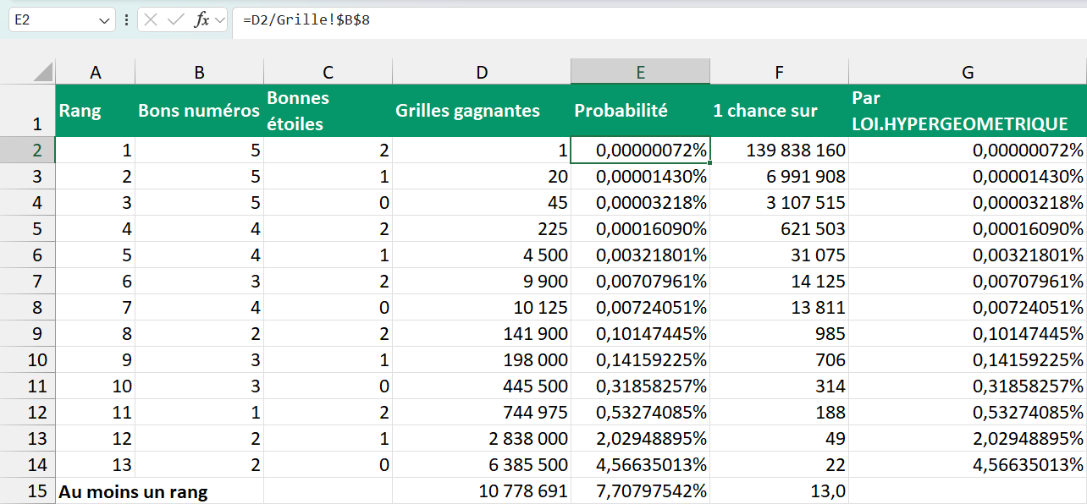Open the Insert Function (fx) dialog

point(201,20)
